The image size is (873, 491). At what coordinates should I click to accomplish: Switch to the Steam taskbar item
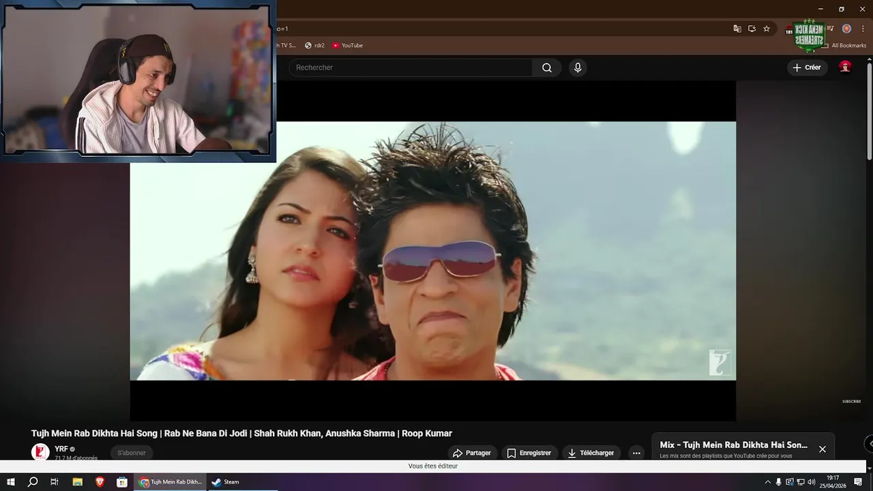[x=243, y=482]
